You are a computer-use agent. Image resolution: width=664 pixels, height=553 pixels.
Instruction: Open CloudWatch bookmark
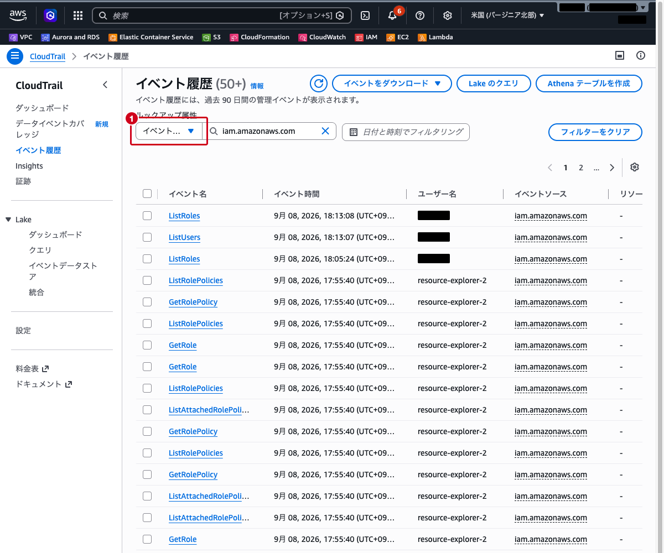(322, 37)
